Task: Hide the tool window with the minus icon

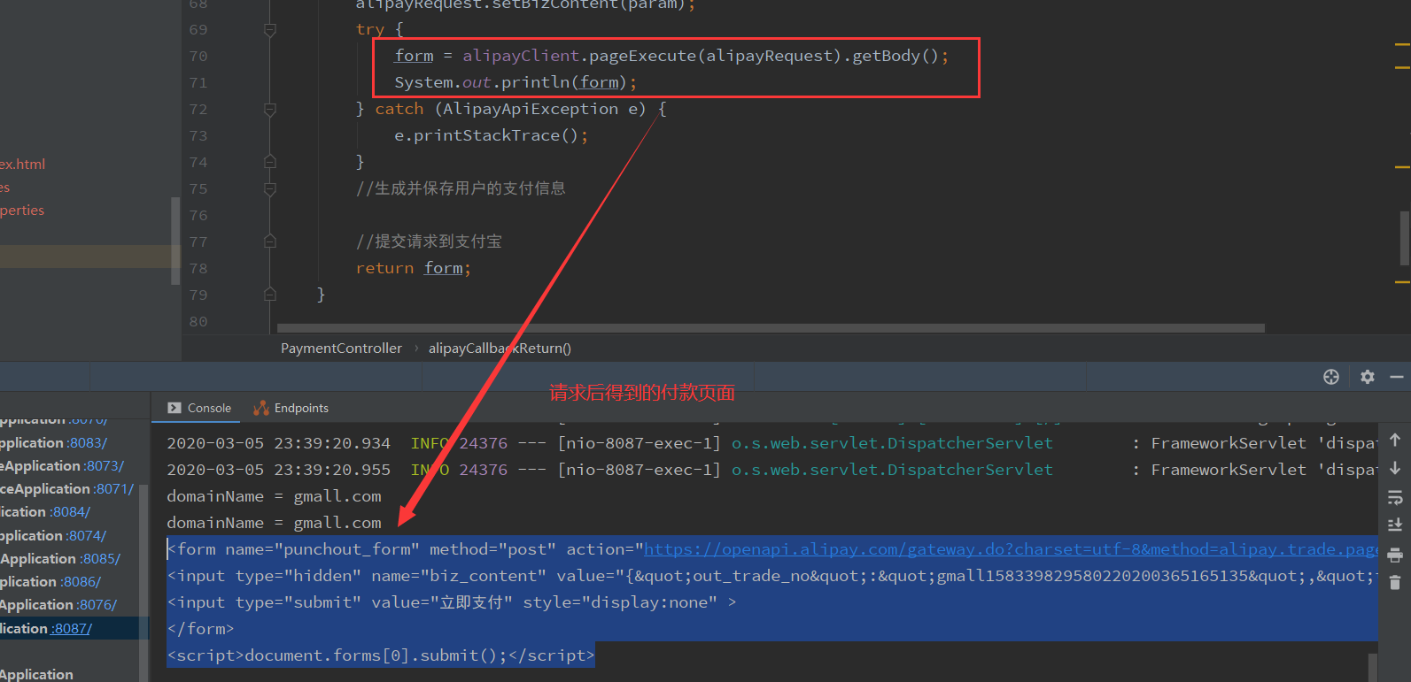Action: pyautogui.click(x=1397, y=377)
